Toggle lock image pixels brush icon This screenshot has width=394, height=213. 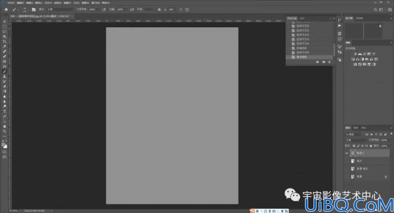click(x=358, y=146)
